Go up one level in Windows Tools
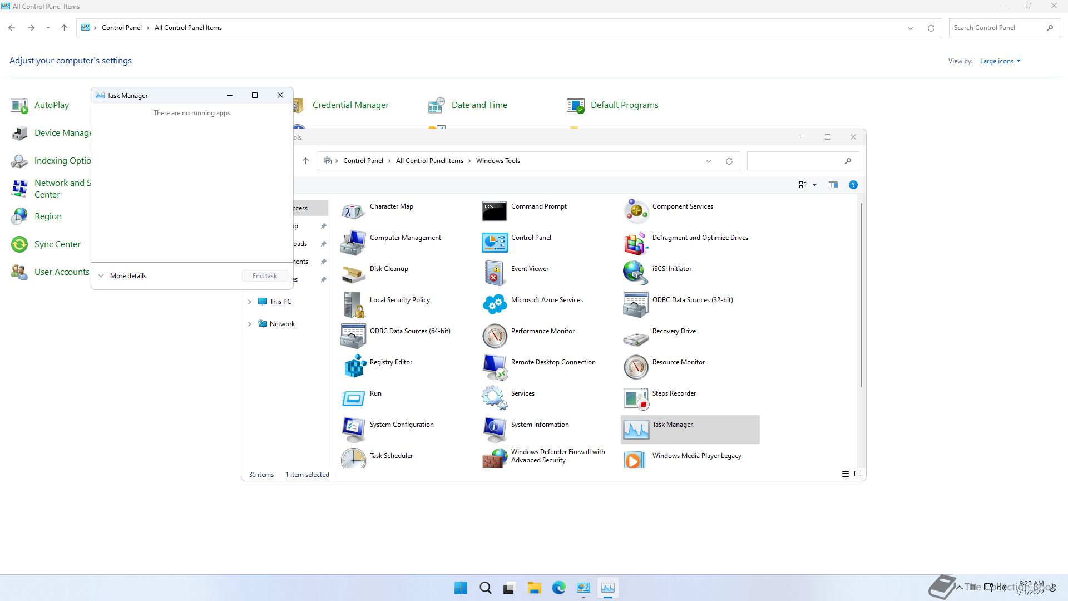1068x601 pixels. coord(305,161)
